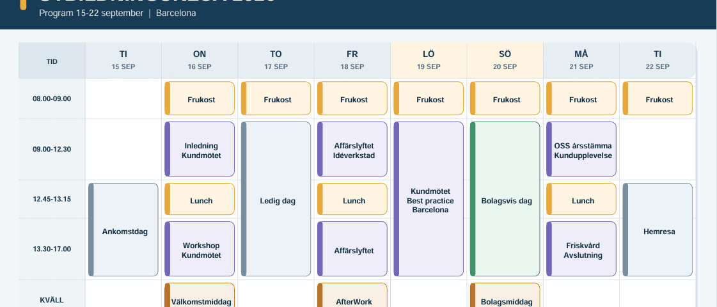The height and width of the screenshot is (307, 717).
Task: Open the Workshop Kundmötet session
Action: 200,249
